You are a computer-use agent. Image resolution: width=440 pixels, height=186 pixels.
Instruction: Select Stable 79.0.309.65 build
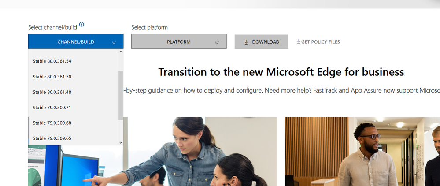[x=73, y=138]
